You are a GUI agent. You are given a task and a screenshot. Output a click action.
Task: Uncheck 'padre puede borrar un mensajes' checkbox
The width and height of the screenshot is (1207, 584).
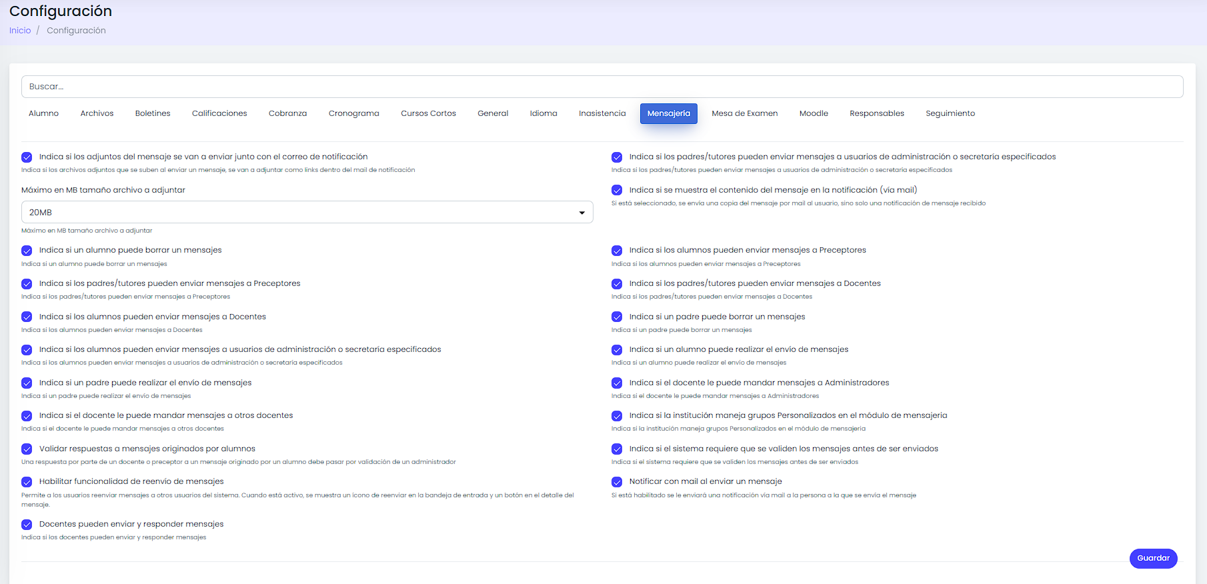tap(617, 317)
